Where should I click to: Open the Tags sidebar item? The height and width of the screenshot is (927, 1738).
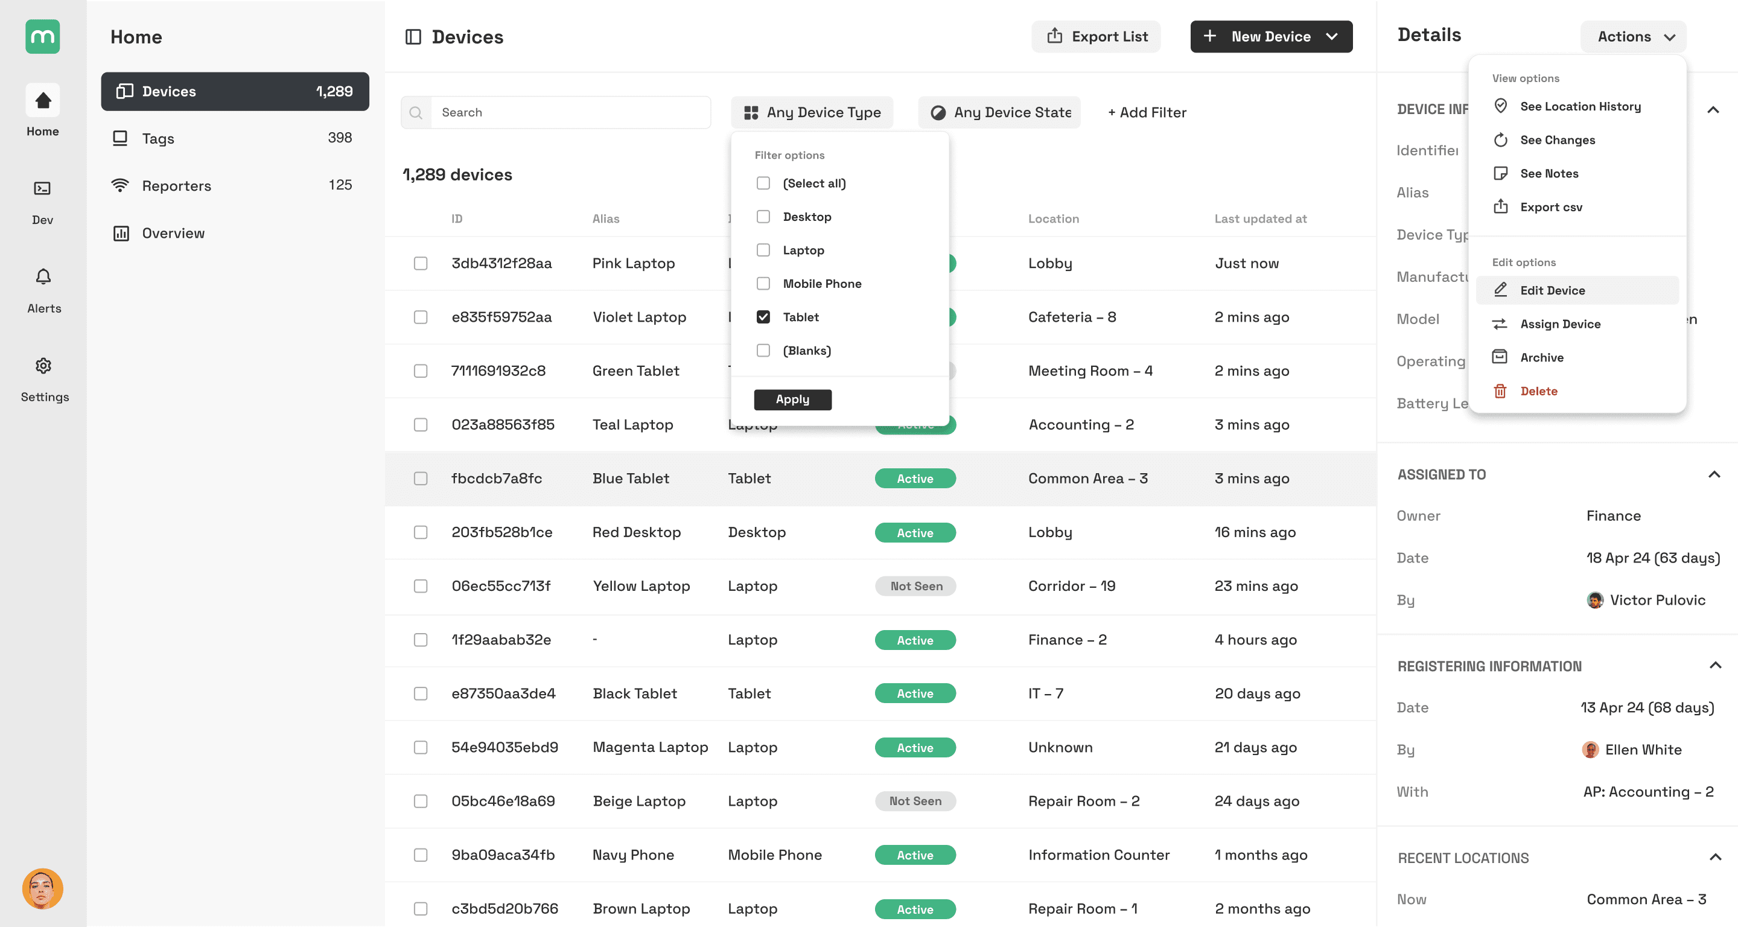tap(235, 138)
